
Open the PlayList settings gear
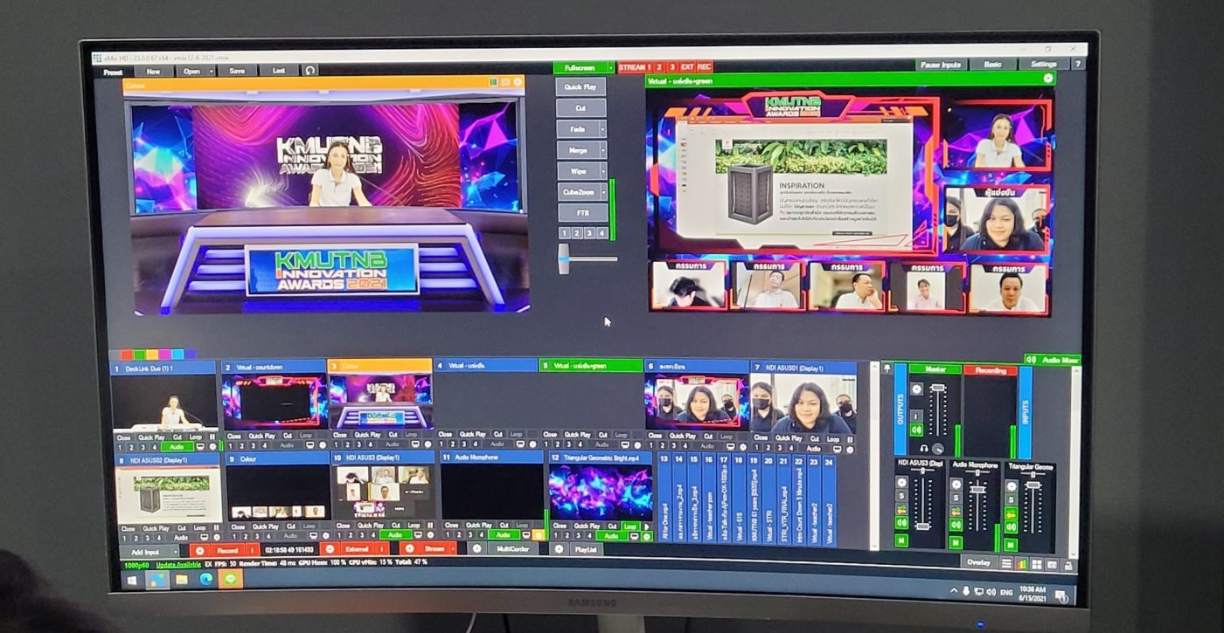560,548
